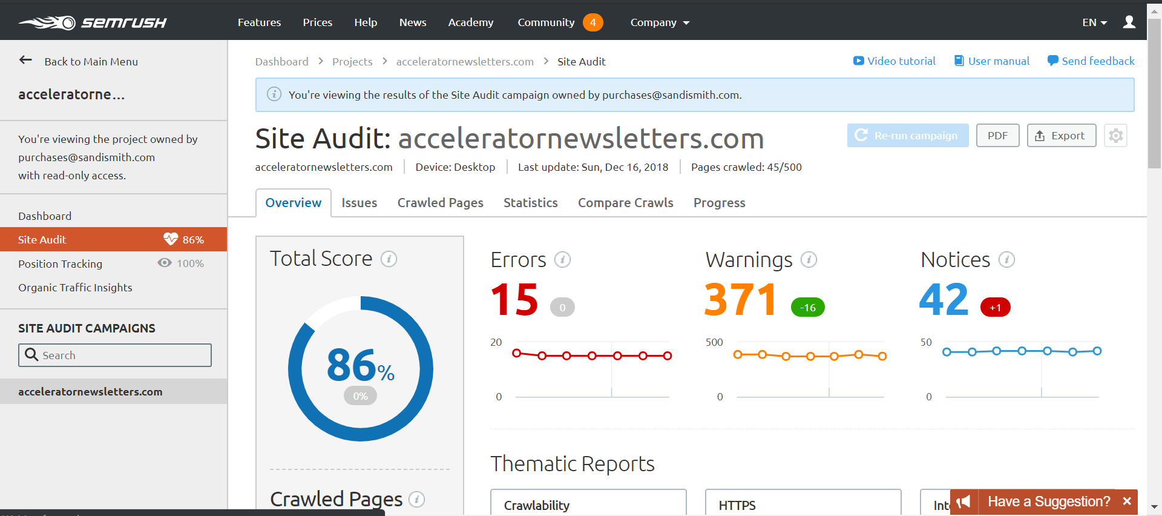Go to Projects breadcrumb
1162x516 pixels.
tap(352, 62)
